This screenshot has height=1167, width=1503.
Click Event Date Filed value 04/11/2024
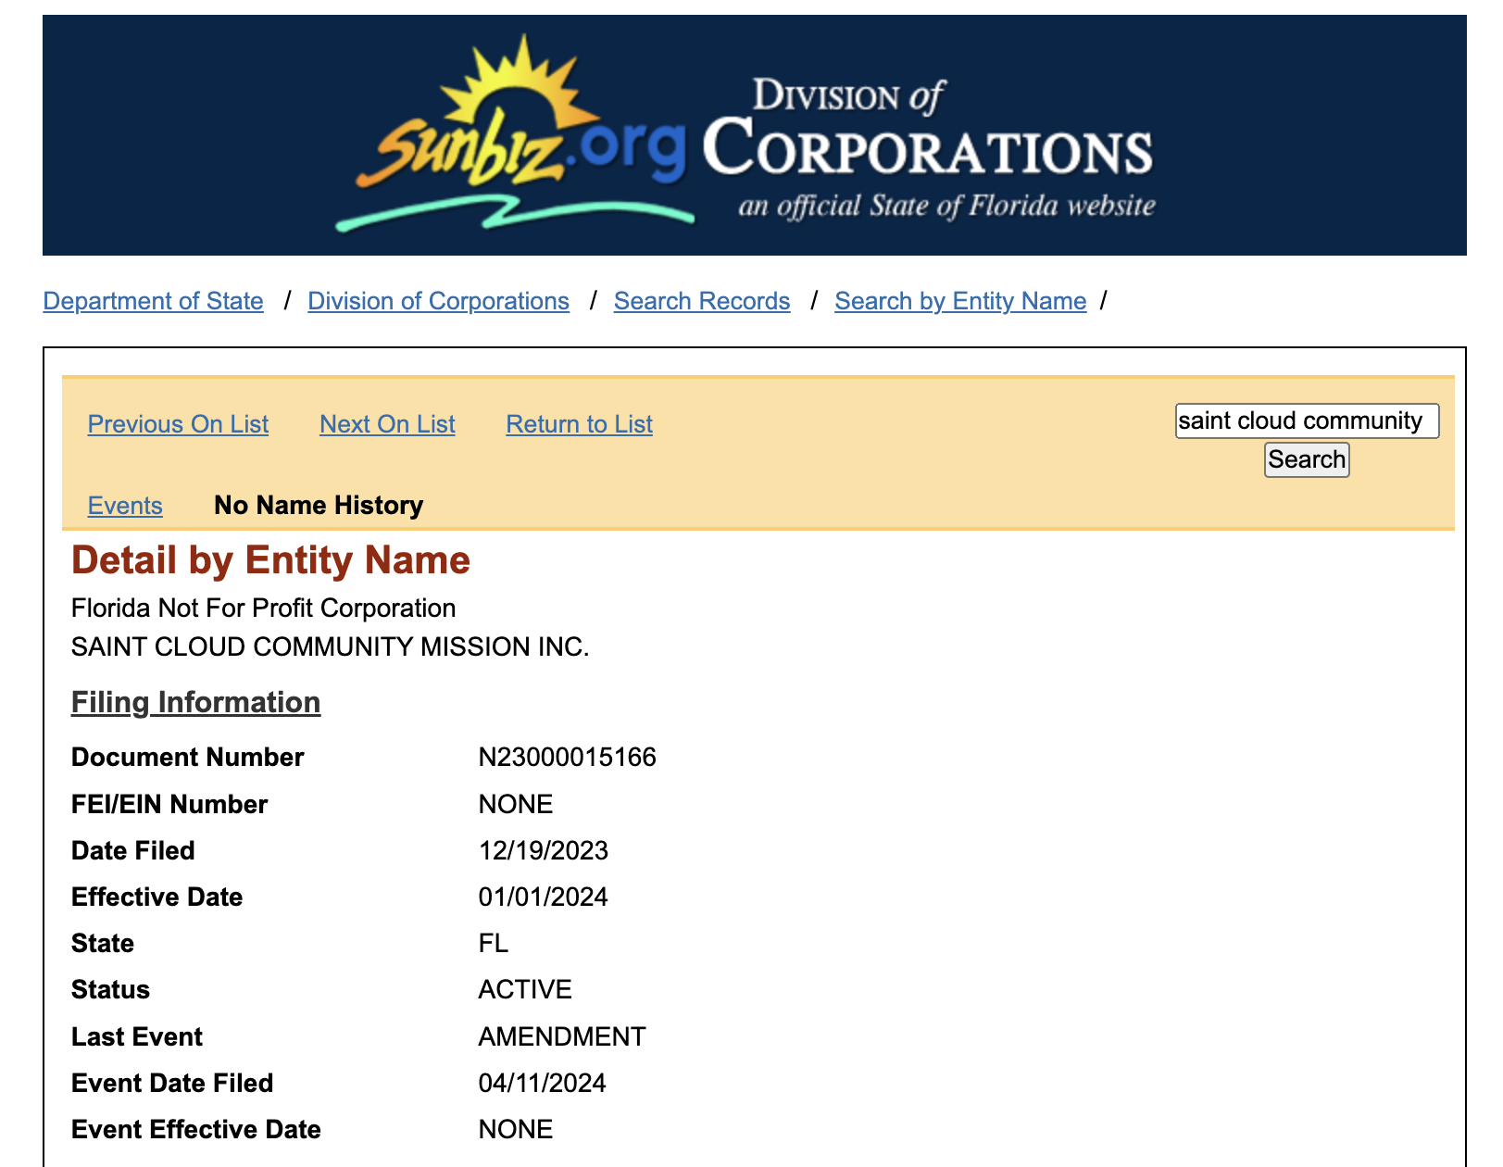542,1083
